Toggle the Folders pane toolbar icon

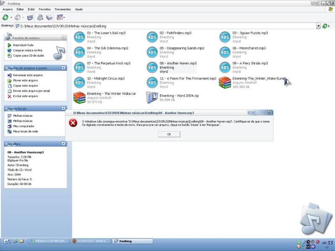pyautogui.click(x=49, y=18)
